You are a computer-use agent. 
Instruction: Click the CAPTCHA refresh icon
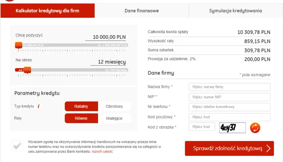255,128
